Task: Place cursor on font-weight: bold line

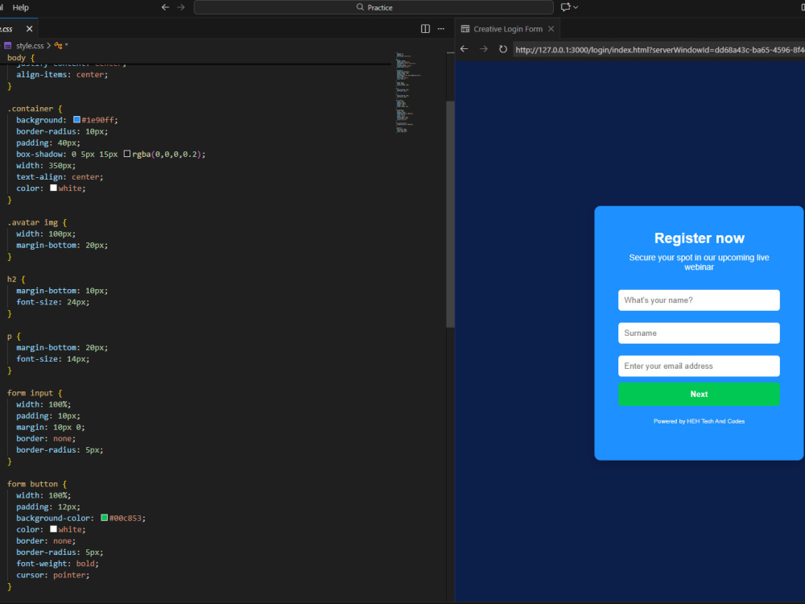Action: [57, 564]
